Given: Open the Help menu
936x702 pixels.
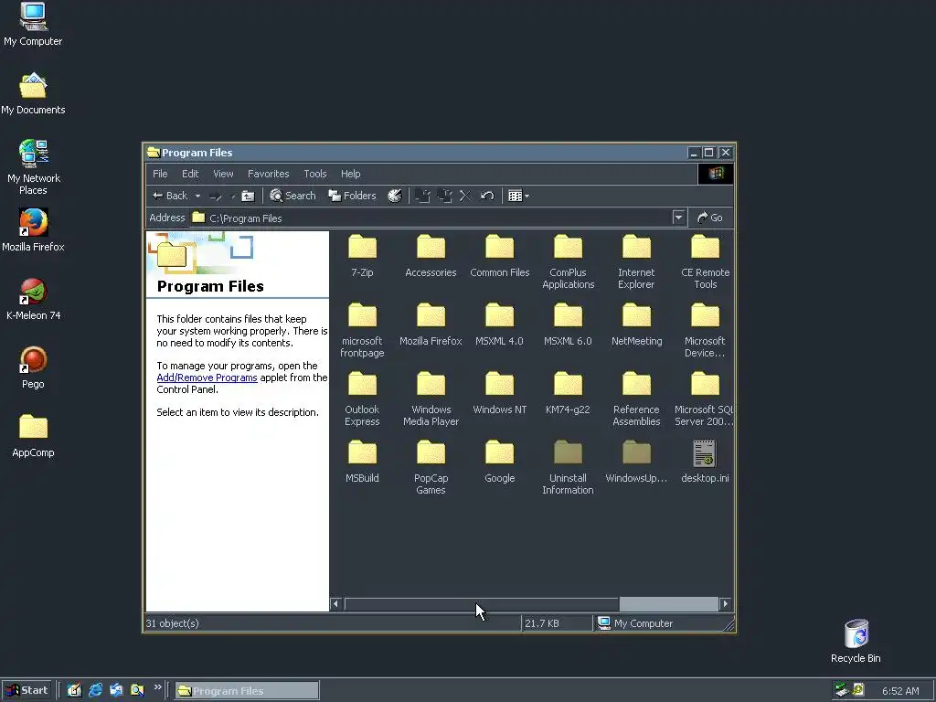Looking at the screenshot, I should (350, 174).
